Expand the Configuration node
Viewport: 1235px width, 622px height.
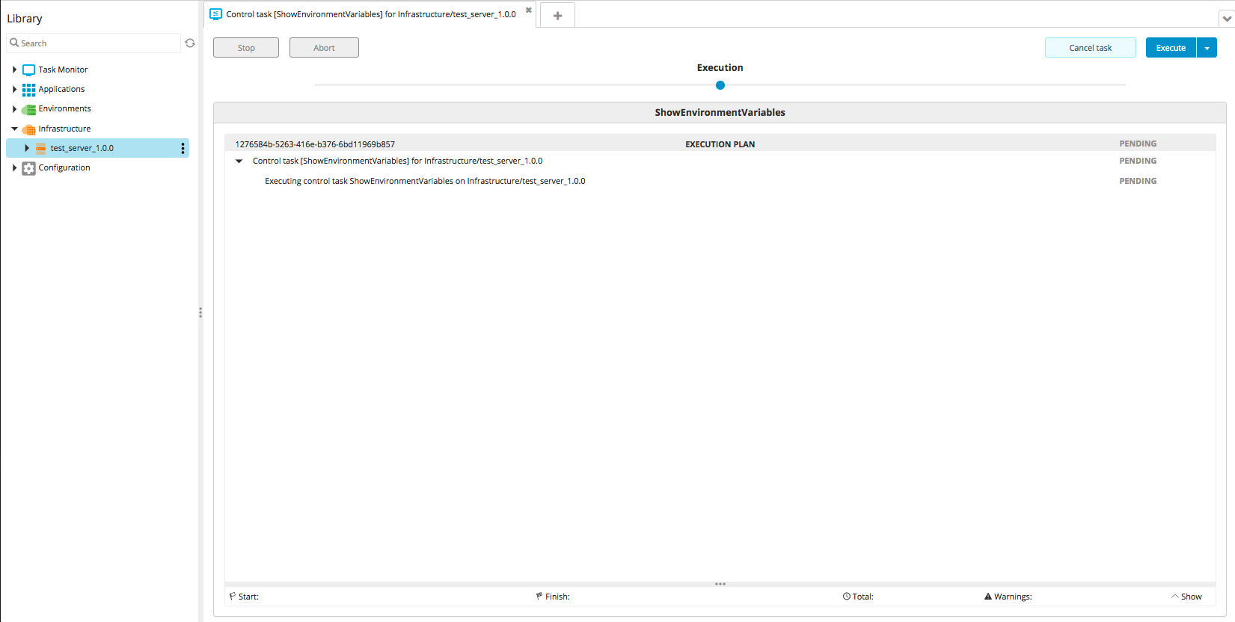tap(14, 167)
